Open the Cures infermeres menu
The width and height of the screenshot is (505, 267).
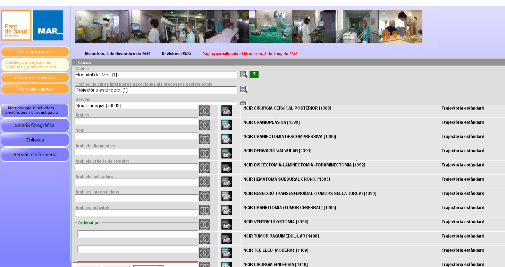(35, 52)
